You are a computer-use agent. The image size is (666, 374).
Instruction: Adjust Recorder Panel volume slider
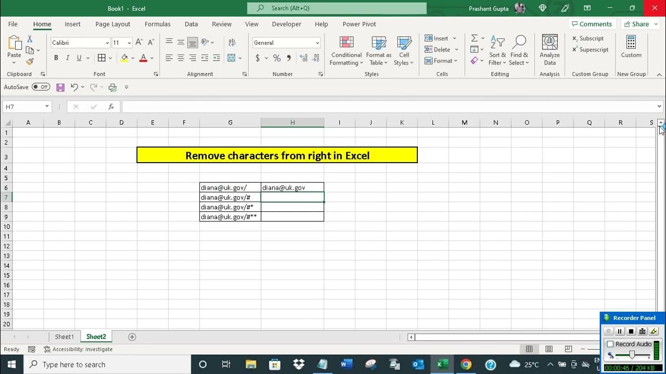point(632,355)
